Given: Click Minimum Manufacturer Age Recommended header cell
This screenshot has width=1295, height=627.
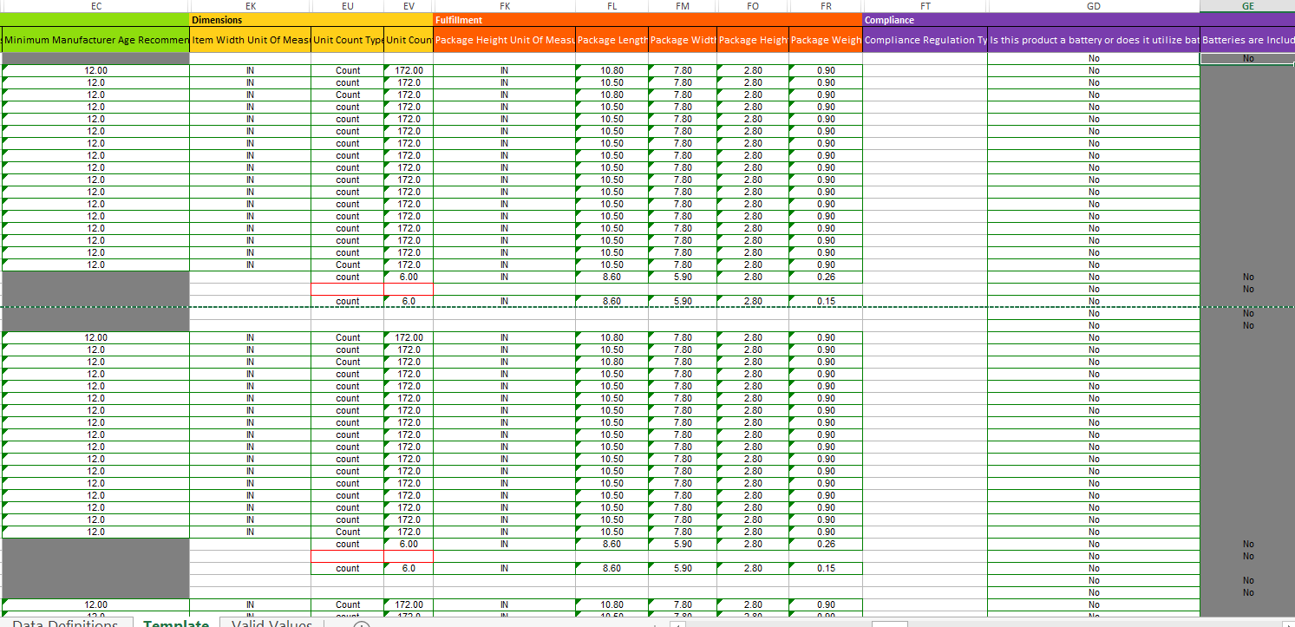Looking at the screenshot, I should (96, 40).
